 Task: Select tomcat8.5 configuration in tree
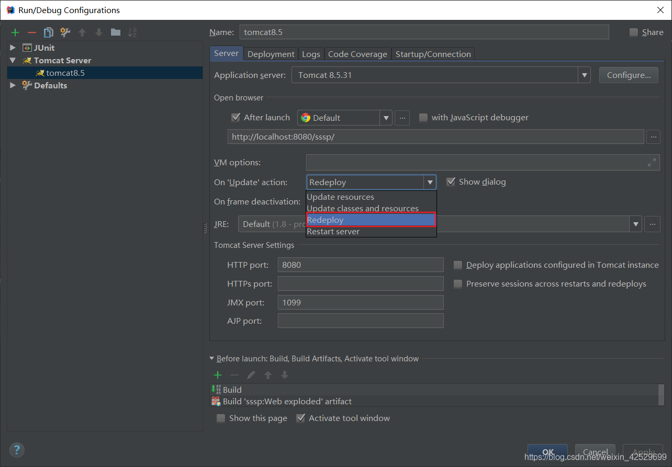point(105,73)
